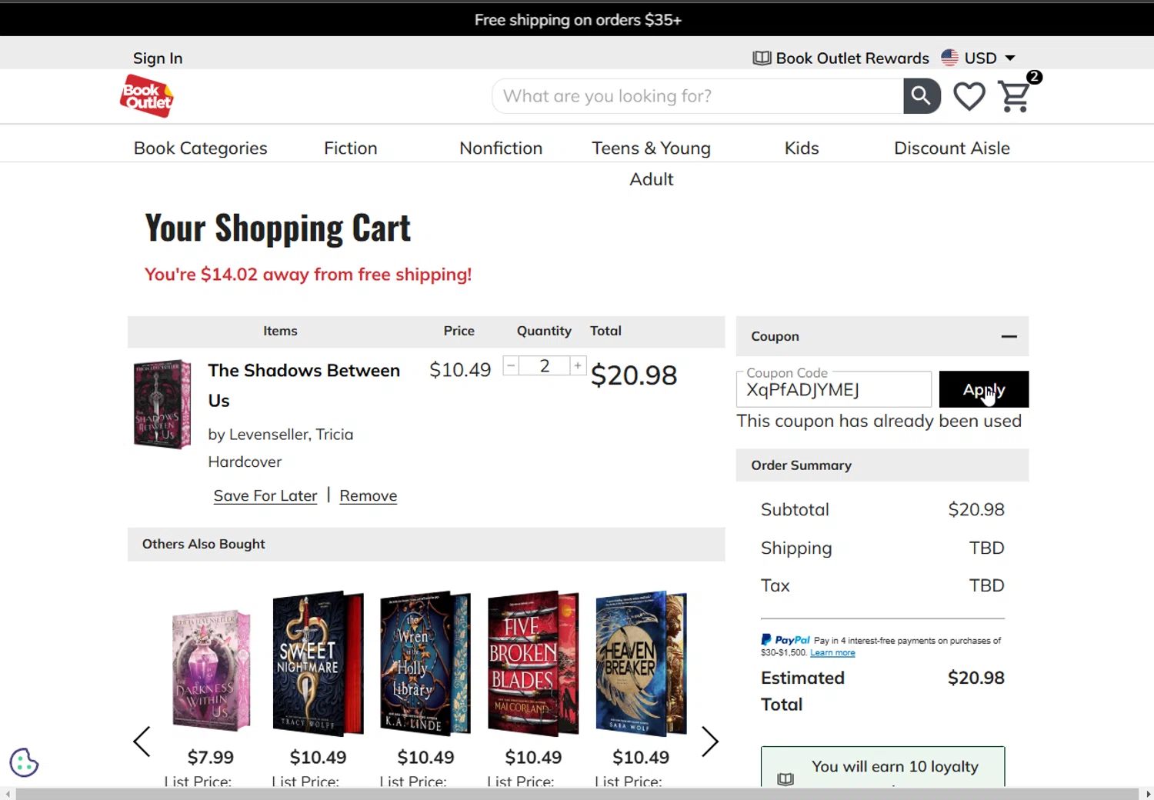Click the Book Outlet logo
Viewport: 1154px width, 800px height.
click(x=146, y=96)
